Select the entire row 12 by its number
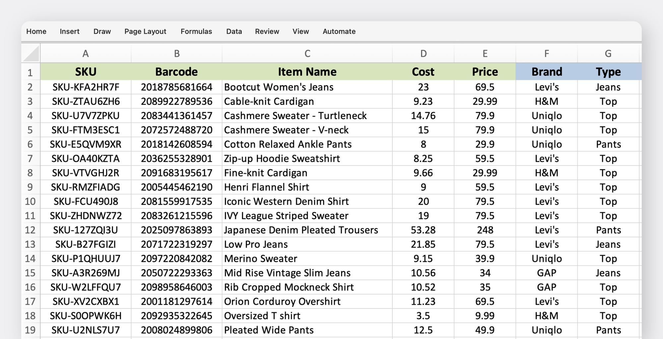Image resolution: width=663 pixels, height=339 pixels. click(x=30, y=230)
